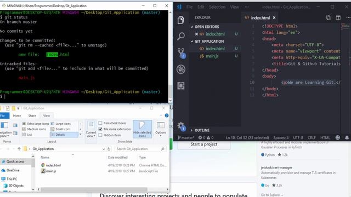This screenshot has width=351, height=197.
Task: Click the errors and warnings count in status bar
Action: 206,137
